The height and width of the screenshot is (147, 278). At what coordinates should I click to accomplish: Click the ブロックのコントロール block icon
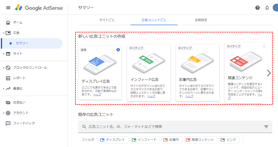(x=8, y=68)
